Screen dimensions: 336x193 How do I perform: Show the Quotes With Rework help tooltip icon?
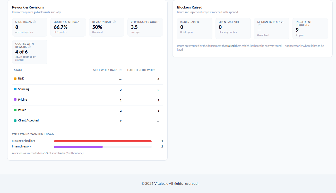pos(29,47)
